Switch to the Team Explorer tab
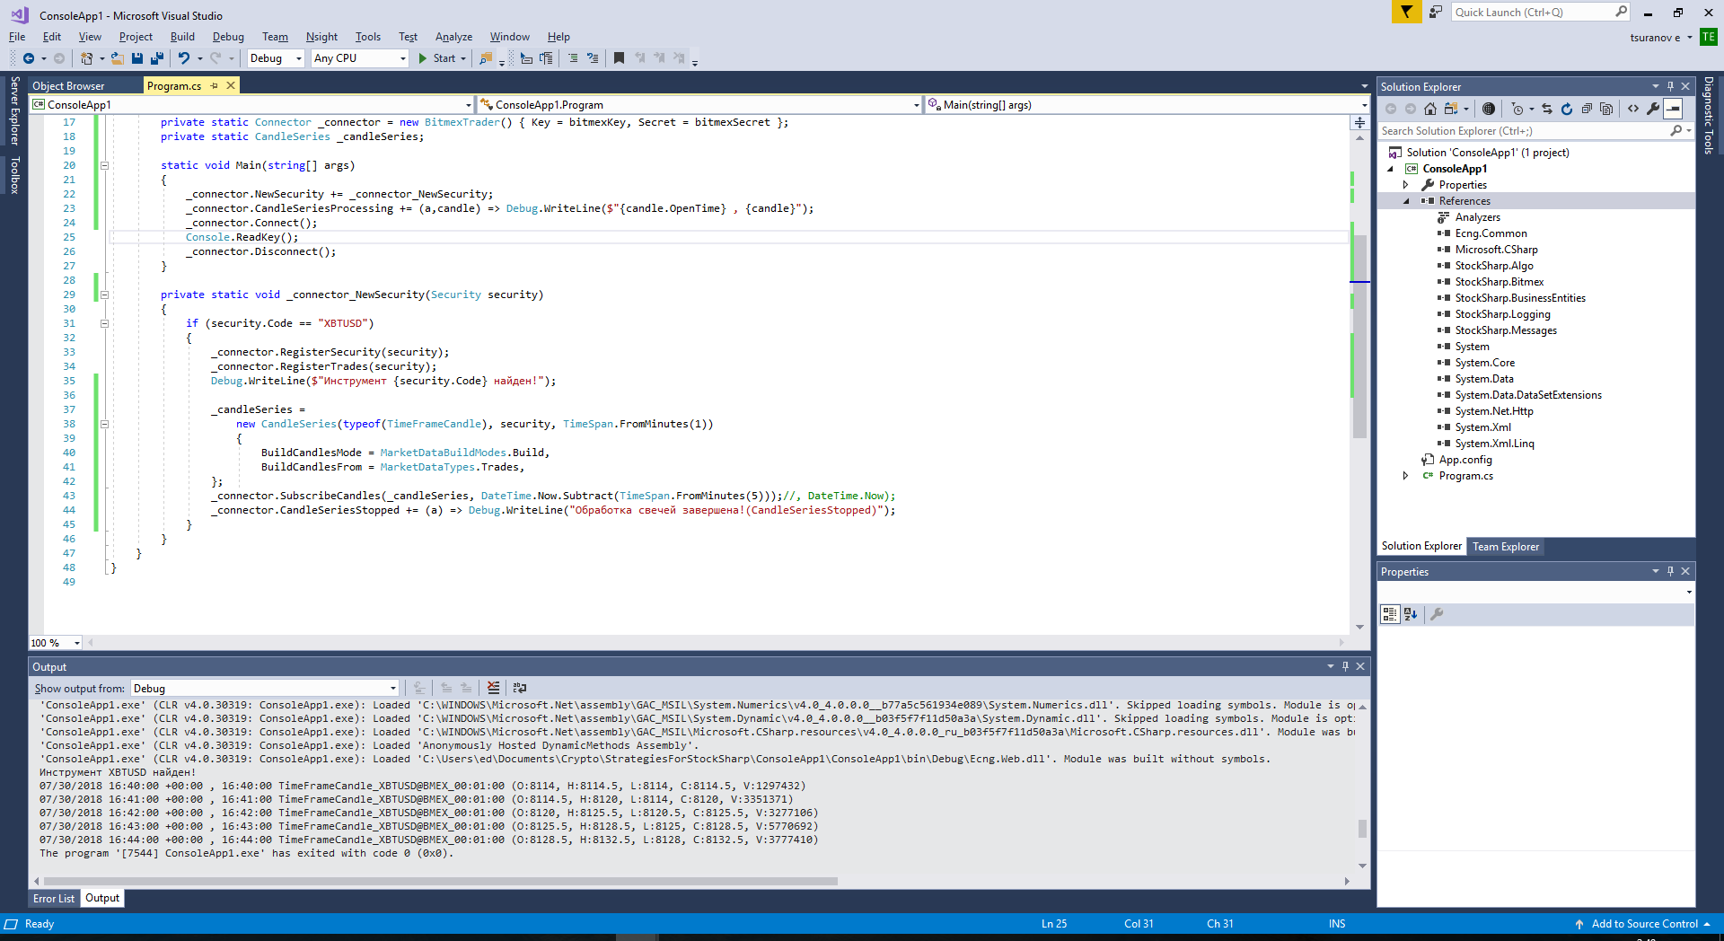This screenshot has width=1724, height=941. click(1506, 547)
